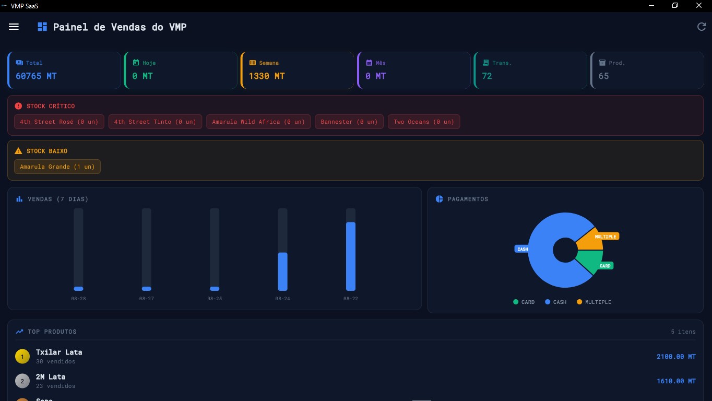The width and height of the screenshot is (712, 401).
Task: Click the Top Produtos trending icon
Action: [x=19, y=332]
